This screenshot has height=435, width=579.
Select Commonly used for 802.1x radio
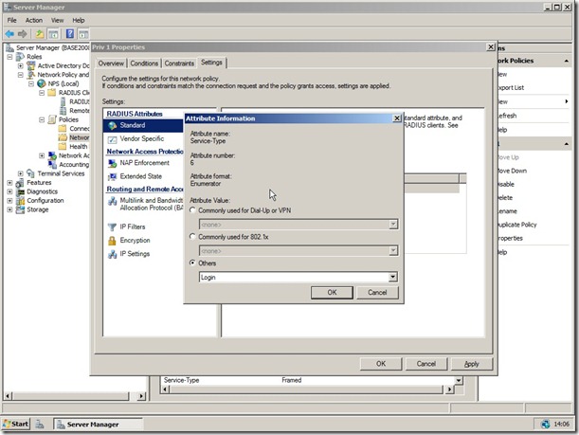(192, 236)
